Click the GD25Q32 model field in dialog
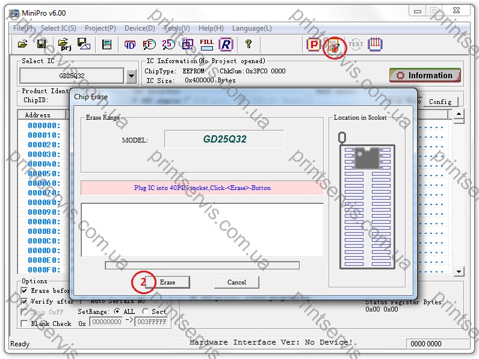 224,139
